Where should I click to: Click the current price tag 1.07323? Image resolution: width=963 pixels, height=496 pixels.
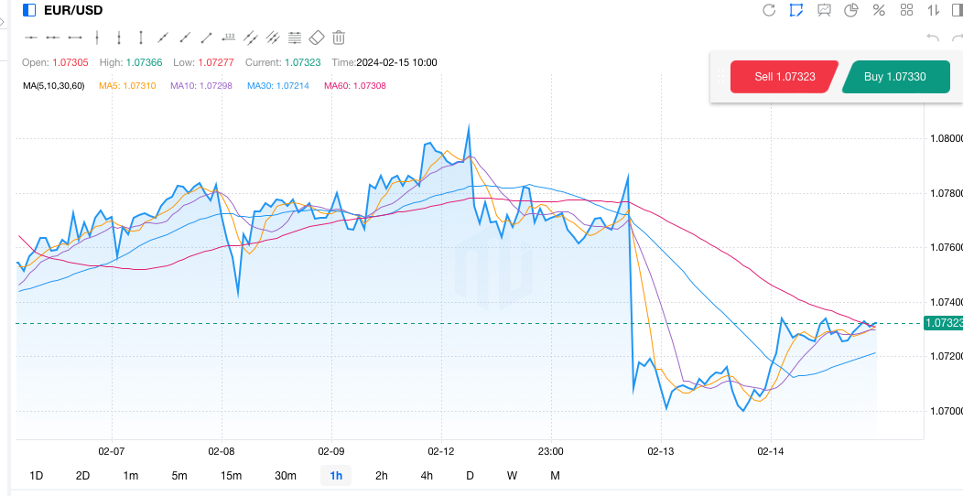(x=943, y=323)
